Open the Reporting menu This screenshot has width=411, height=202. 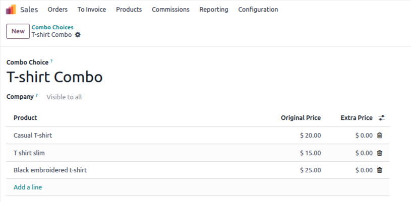tap(214, 10)
